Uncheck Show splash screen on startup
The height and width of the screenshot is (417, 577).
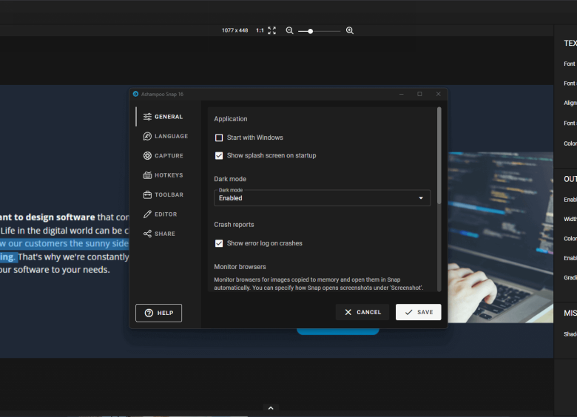click(219, 156)
